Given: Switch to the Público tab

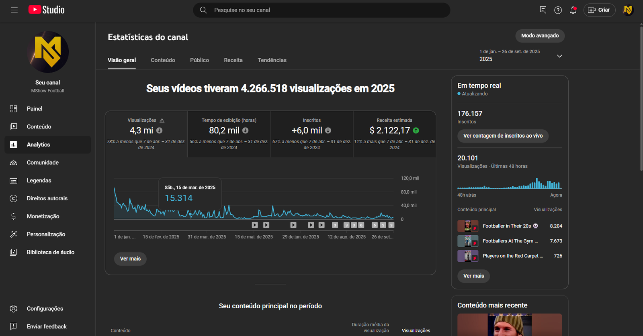Looking at the screenshot, I should [199, 60].
